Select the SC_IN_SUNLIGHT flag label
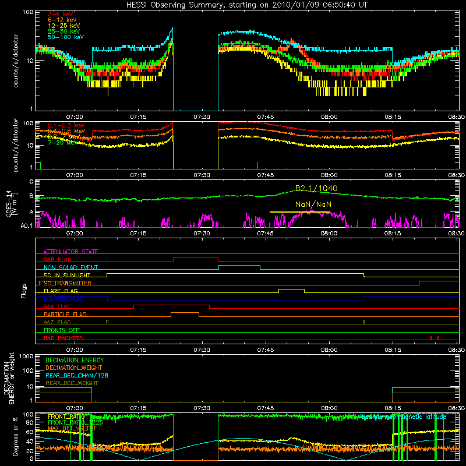This screenshot has width=466, height=466. (x=67, y=275)
